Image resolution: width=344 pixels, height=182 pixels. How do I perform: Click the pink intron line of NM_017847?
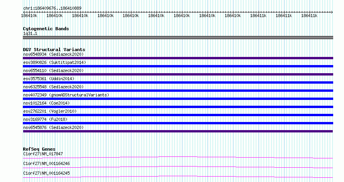click(x=178, y=157)
